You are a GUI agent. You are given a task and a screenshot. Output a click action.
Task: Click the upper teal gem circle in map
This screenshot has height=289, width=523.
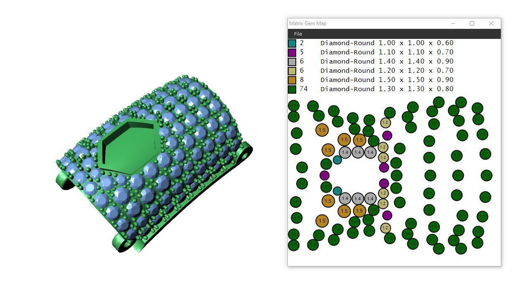(x=337, y=160)
